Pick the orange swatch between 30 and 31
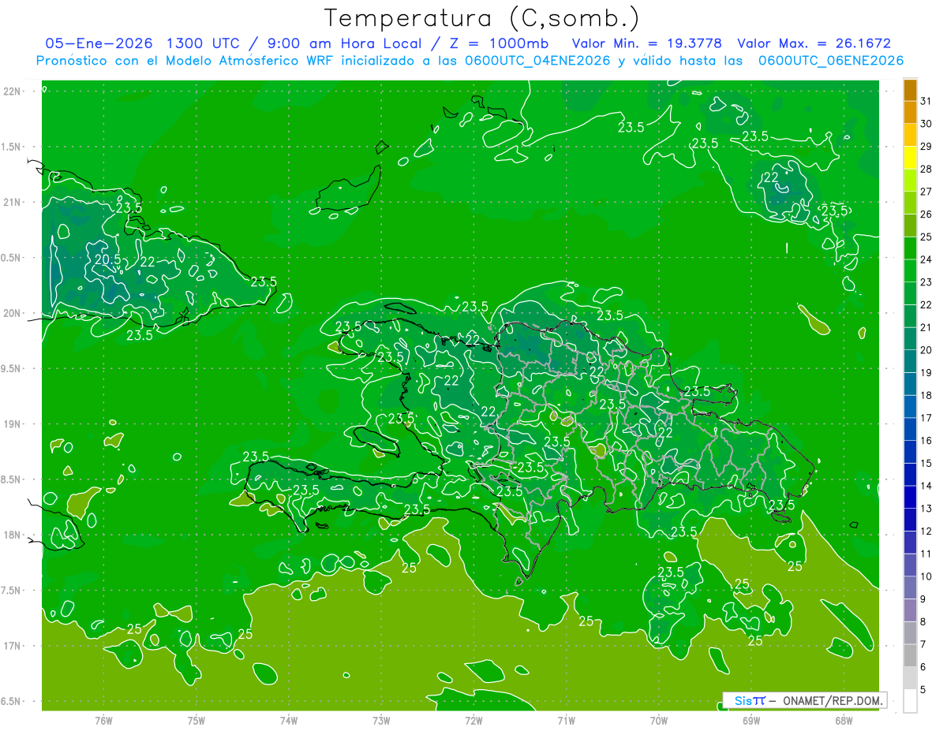947x731 pixels. coord(910,113)
